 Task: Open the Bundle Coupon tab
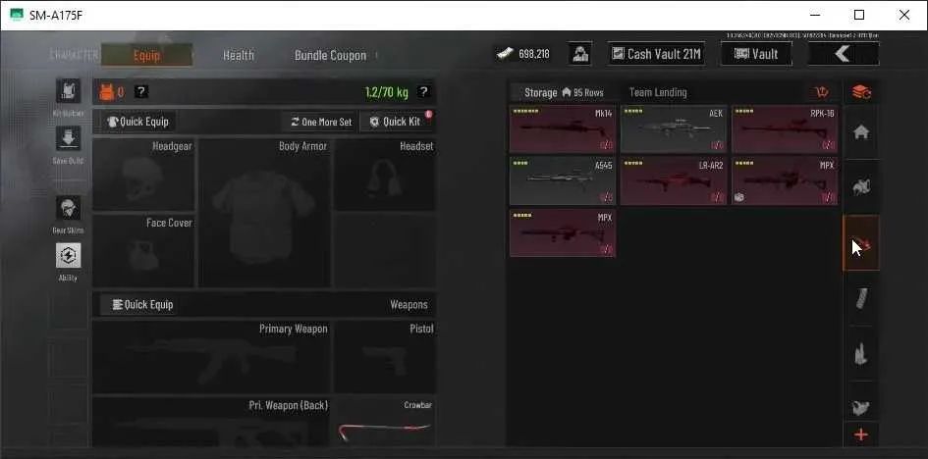point(330,55)
